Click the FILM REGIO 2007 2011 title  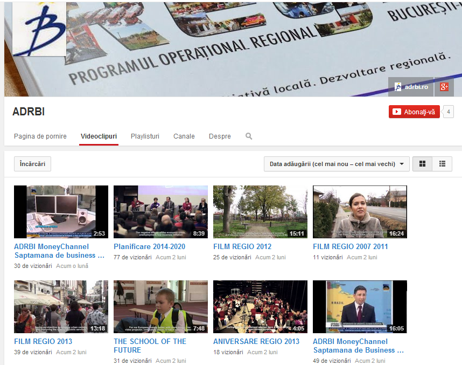pyautogui.click(x=351, y=247)
